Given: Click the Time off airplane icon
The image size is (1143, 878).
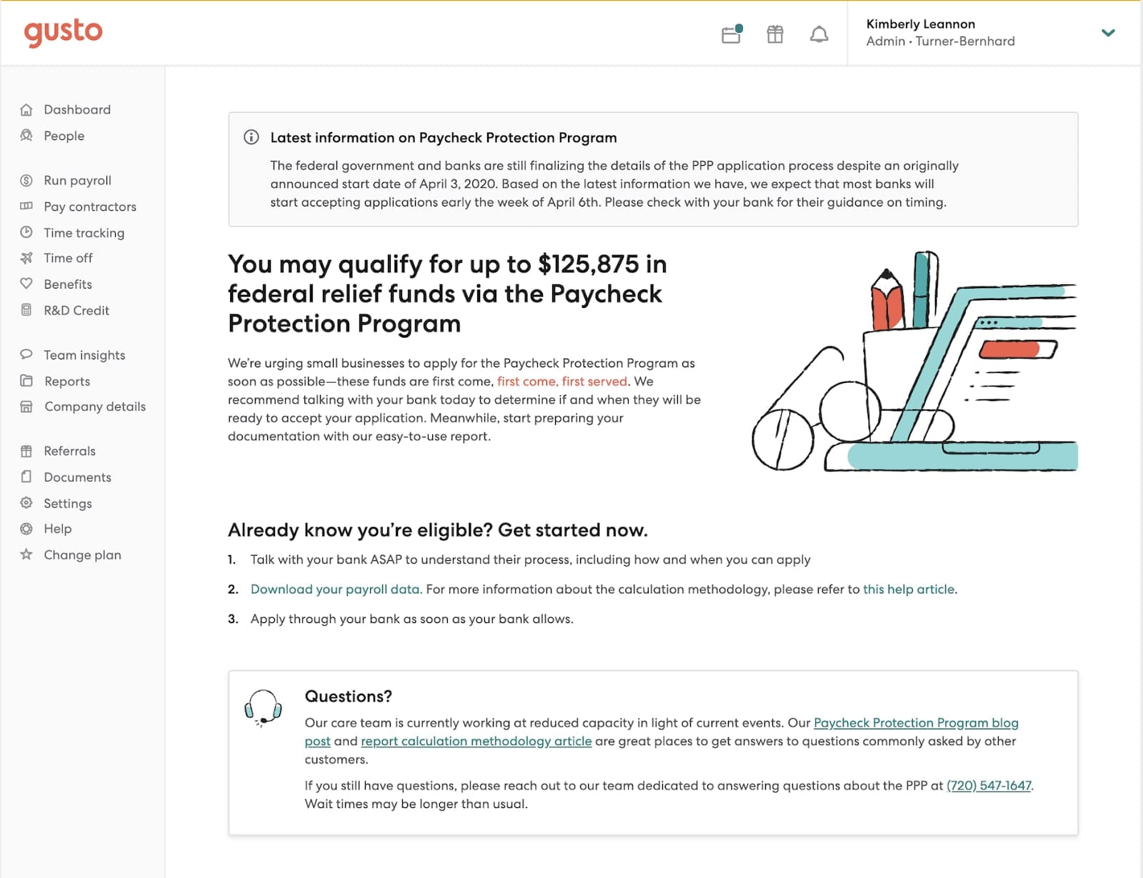Looking at the screenshot, I should (26, 258).
